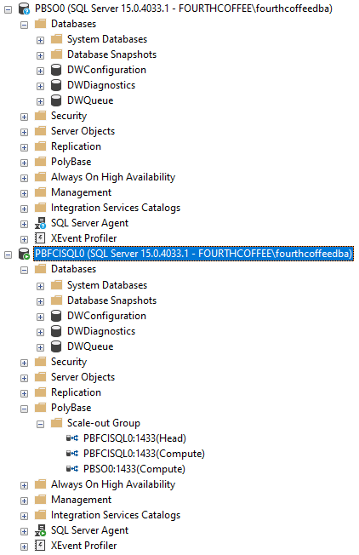Screen dimensions: 359x555
Task: Click SQL Server Agent icon under PBSO0
Action: point(40,223)
